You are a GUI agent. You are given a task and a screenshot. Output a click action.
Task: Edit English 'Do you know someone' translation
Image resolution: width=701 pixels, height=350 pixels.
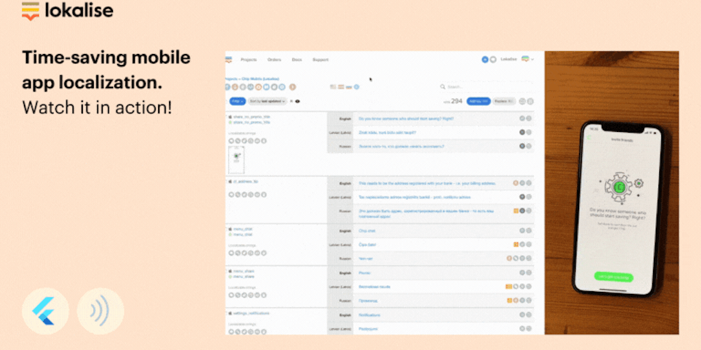406,119
